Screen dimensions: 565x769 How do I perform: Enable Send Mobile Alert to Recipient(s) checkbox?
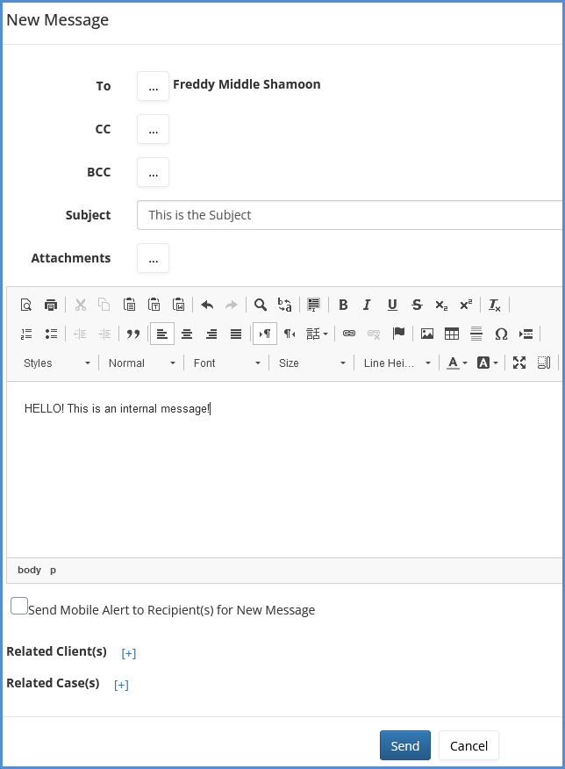(x=18, y=606)
